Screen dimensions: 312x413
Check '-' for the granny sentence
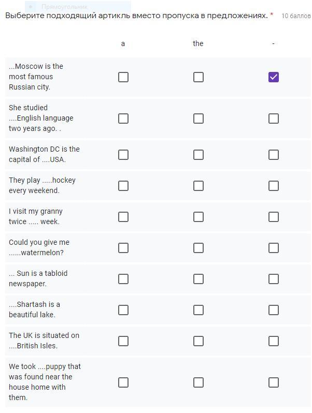(x=274, y=217)
